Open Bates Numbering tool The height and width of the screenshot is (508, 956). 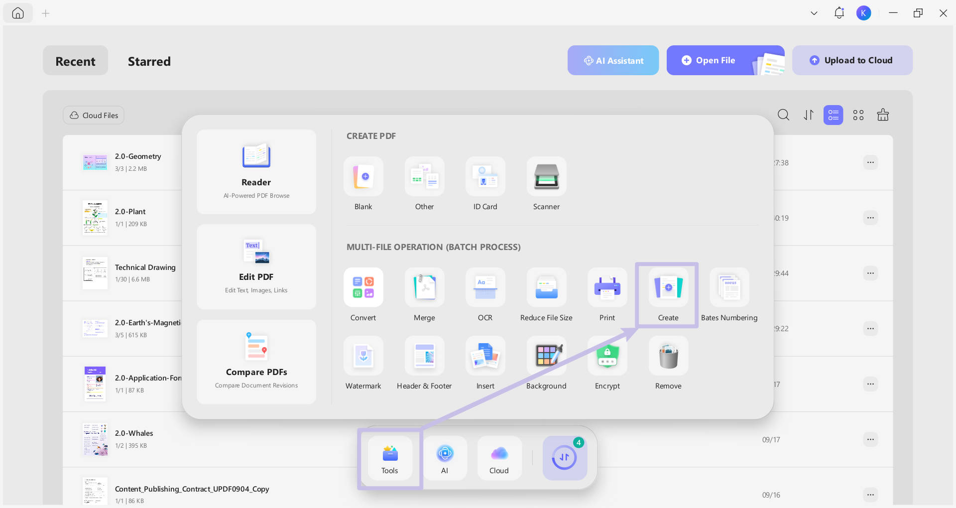(729, 287)
